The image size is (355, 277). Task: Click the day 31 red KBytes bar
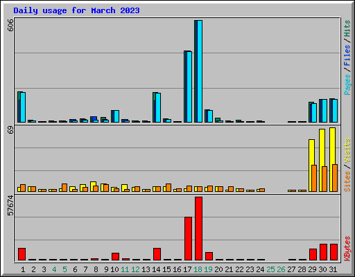334,252
